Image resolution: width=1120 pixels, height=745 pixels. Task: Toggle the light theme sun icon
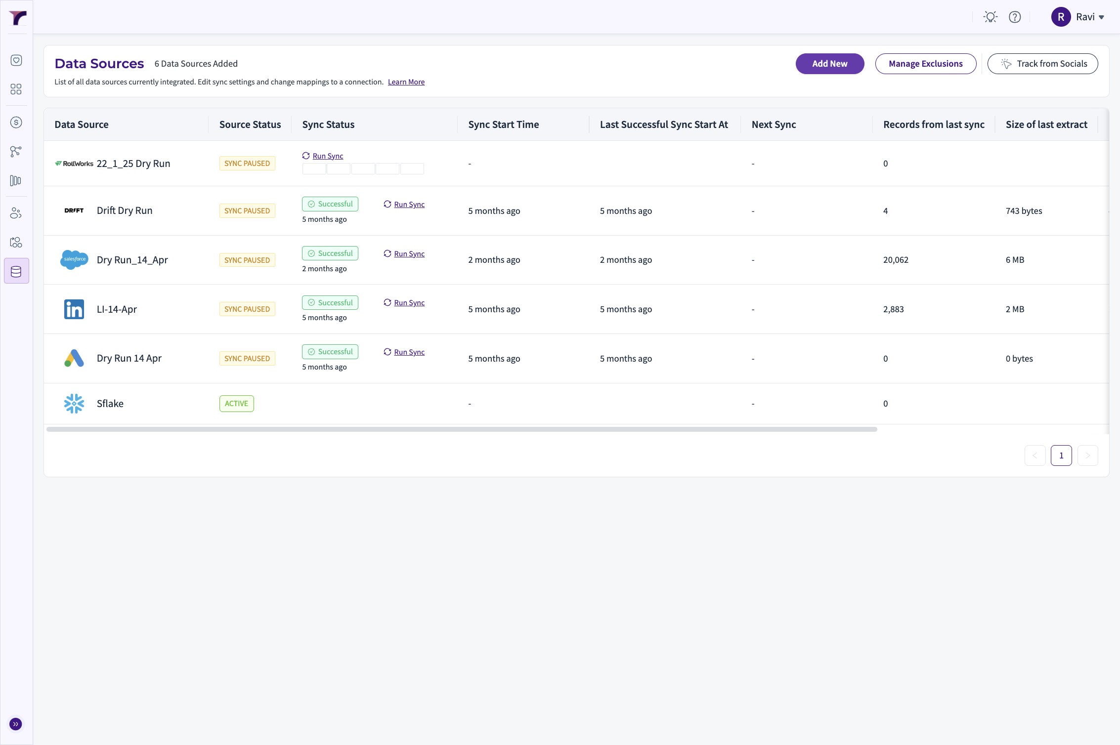990,17
